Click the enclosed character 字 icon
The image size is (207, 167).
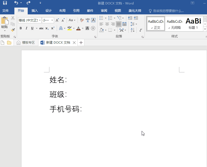93,28
